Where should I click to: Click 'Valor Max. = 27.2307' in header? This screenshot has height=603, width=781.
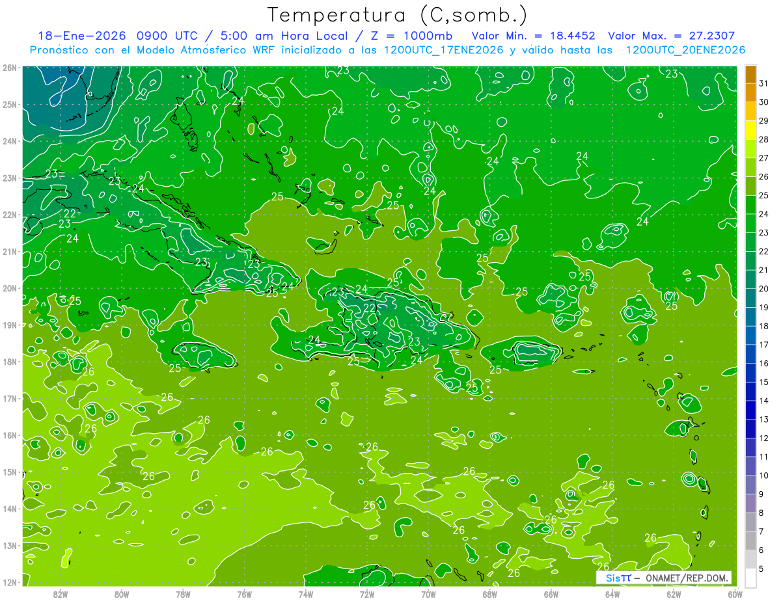pos(672,36)
